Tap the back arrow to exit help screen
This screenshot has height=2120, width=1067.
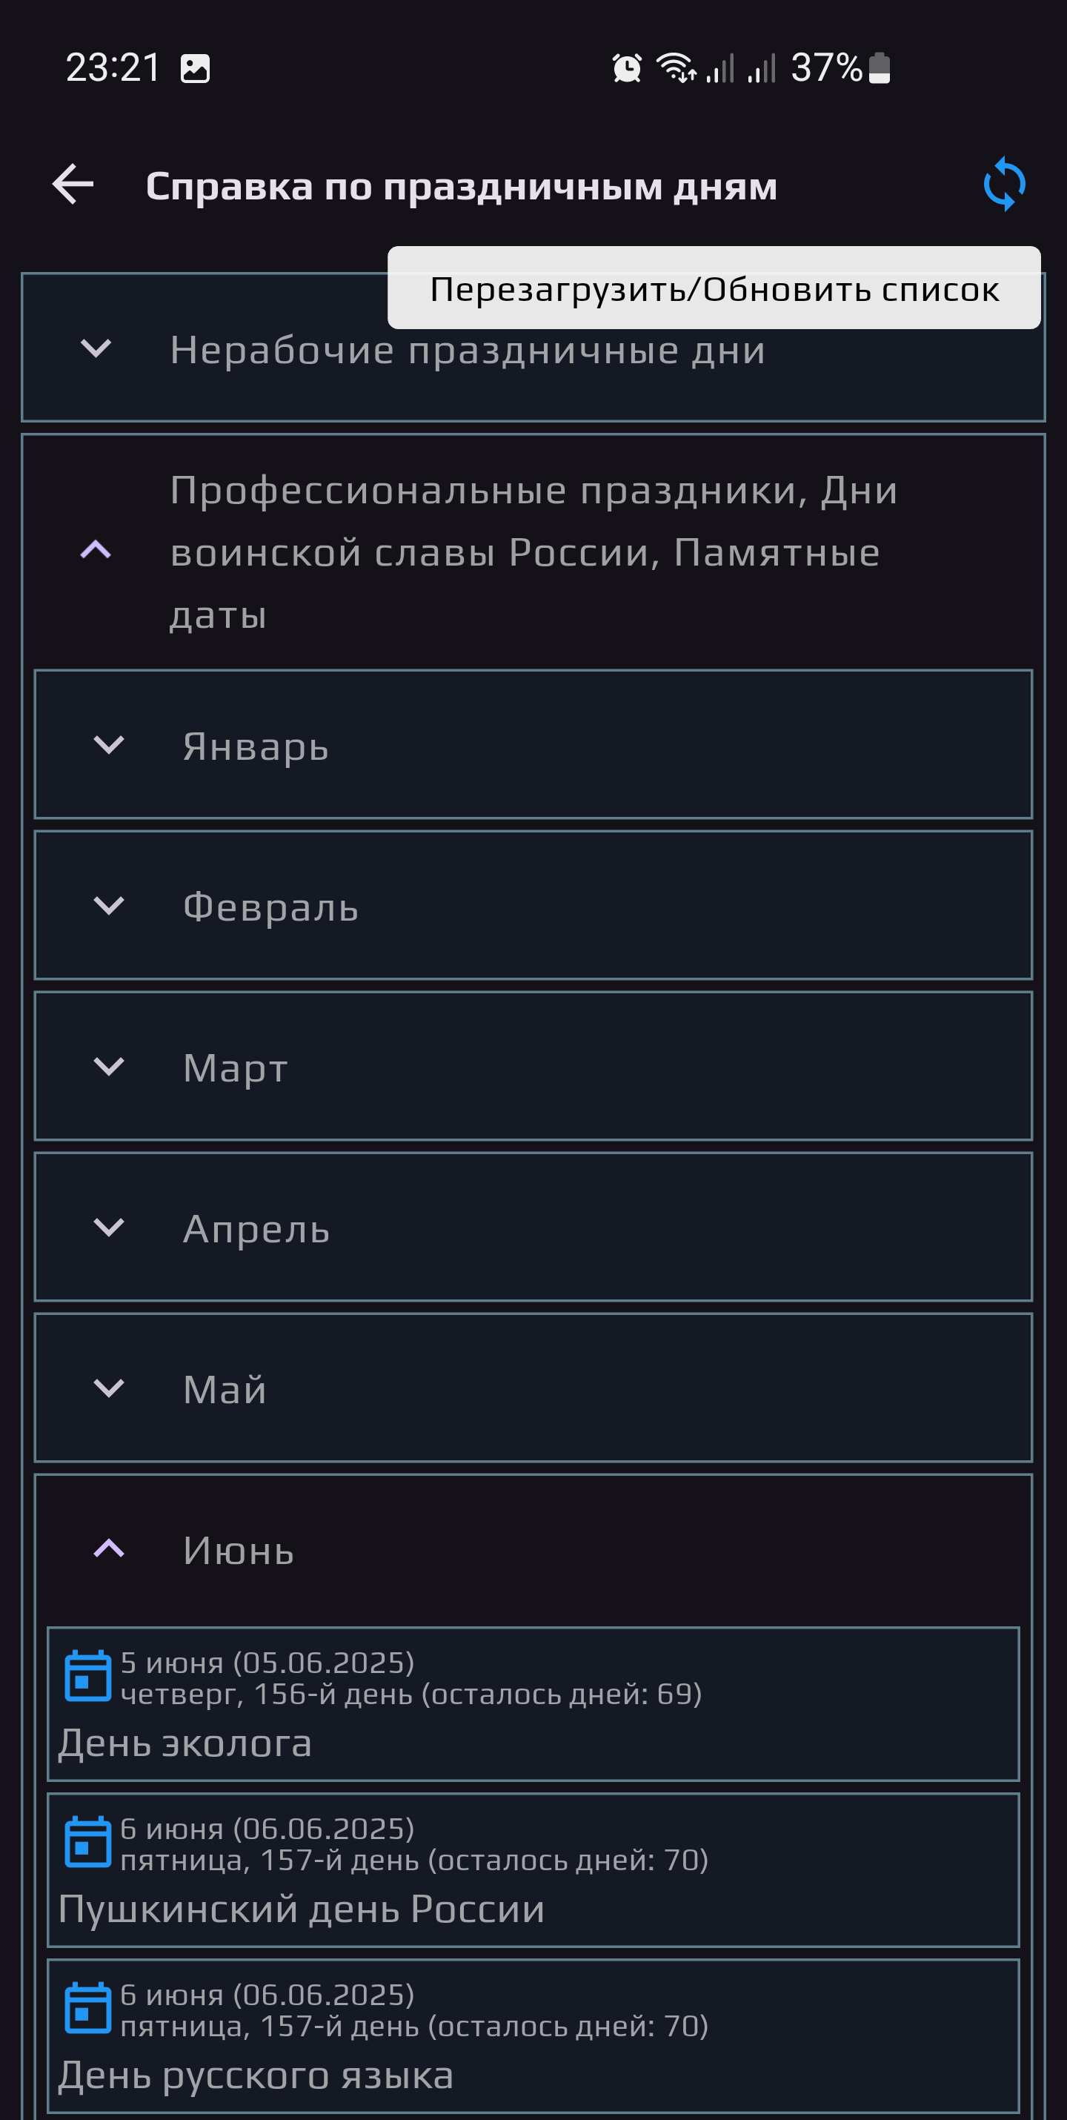tap(72, 185)
